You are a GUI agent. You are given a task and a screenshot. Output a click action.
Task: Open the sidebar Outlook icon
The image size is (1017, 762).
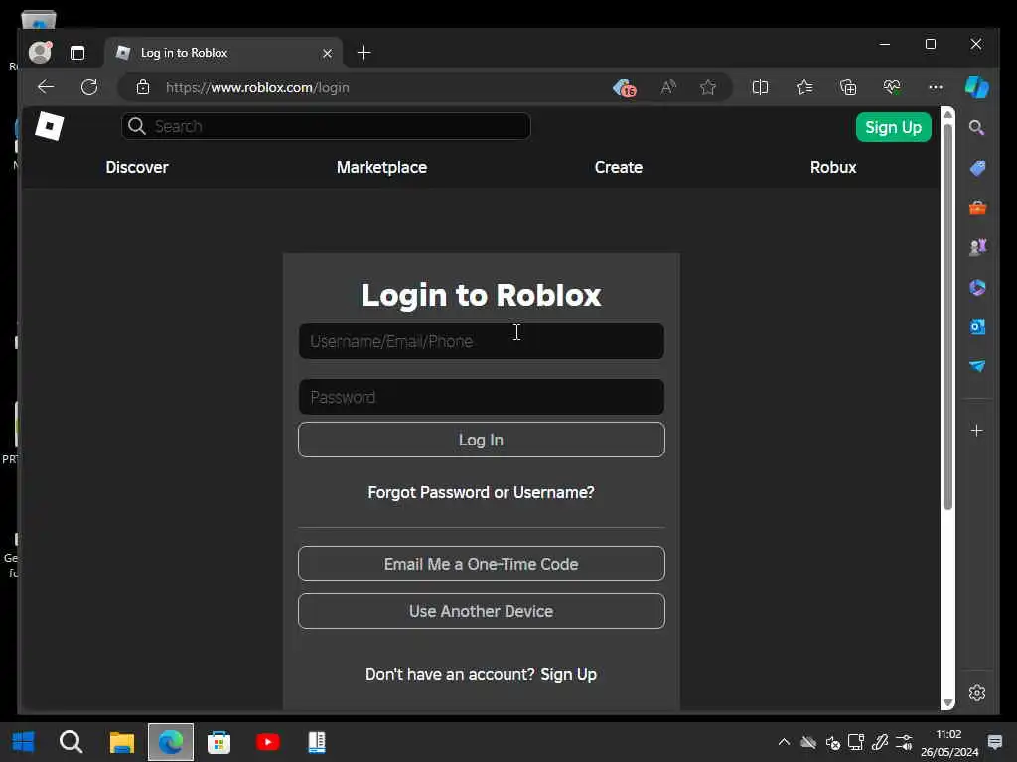pyautogui.click(x=977, y=326)
